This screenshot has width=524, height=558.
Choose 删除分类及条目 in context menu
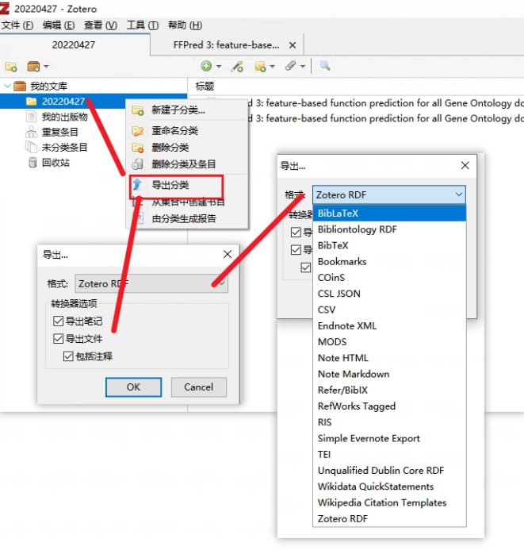(187, 164)
